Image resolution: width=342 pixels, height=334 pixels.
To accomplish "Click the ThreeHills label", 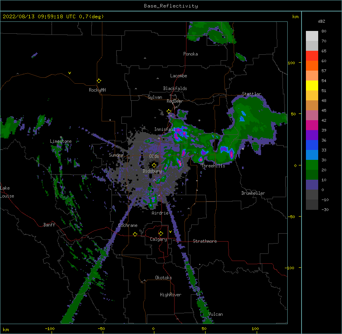I will click(x=213, y=166).
